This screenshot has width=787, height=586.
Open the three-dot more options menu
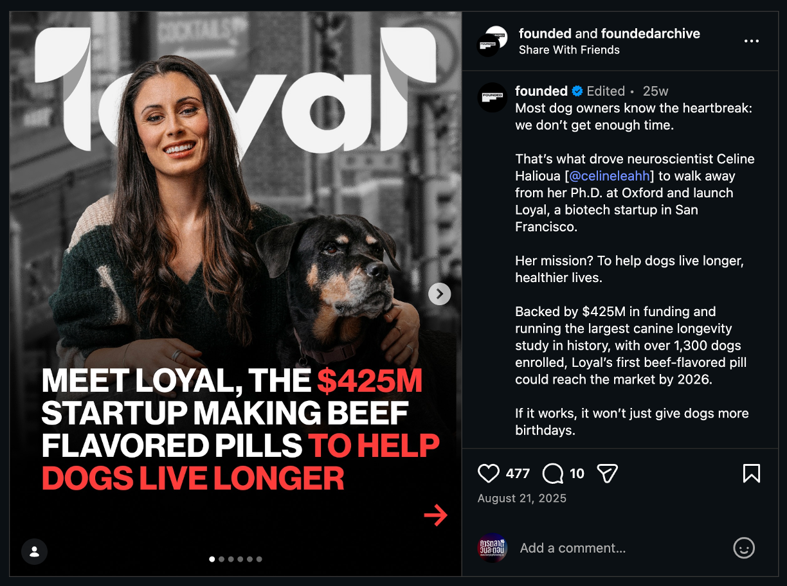pyautogui.click(x=752, y=41)
